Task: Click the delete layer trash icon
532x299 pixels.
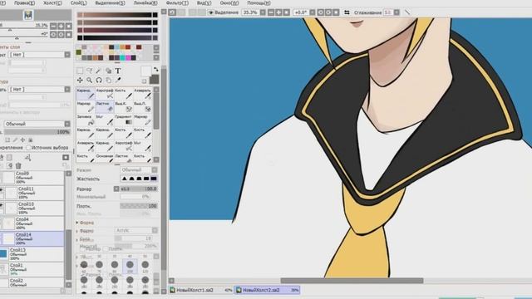Action: pos(18,165)
